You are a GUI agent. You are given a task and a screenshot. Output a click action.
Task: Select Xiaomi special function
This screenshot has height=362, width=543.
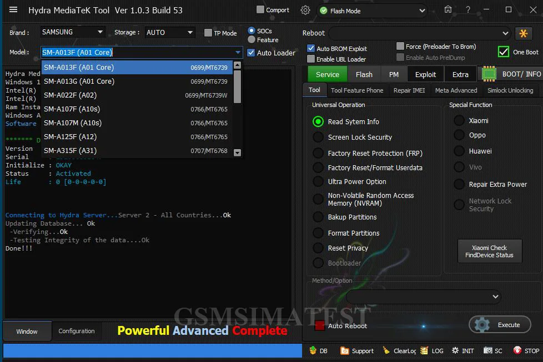pos(459,121)
